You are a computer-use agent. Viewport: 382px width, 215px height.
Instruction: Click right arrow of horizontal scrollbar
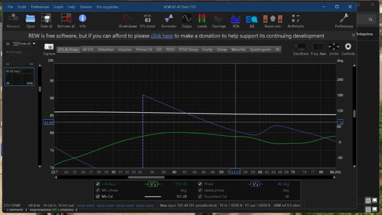(x=334, y=177)
